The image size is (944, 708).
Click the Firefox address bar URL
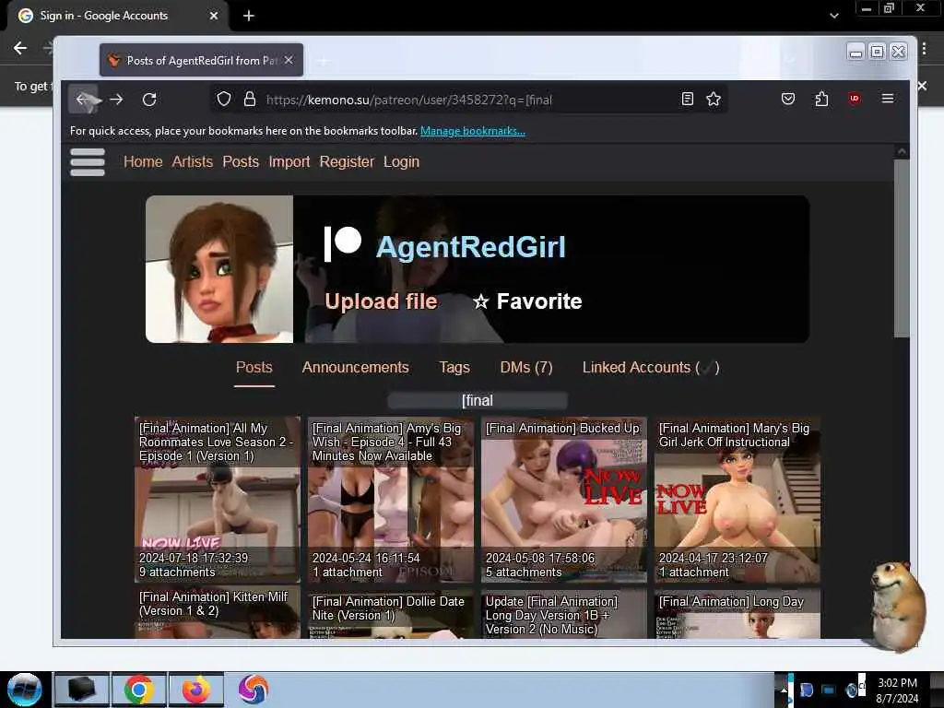point(408,100)
